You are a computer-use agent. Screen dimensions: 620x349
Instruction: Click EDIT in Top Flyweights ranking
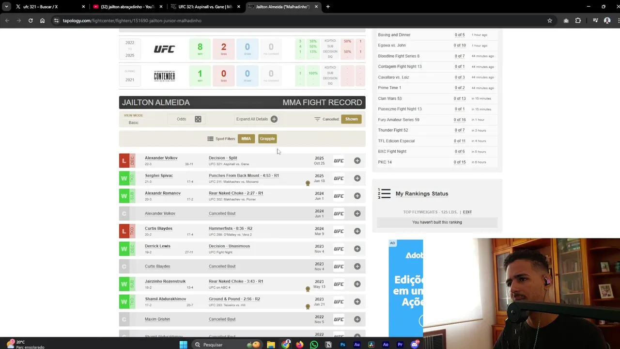pyautogui.click(x=467, y=212)
